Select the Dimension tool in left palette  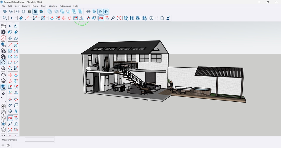[16, 99]
